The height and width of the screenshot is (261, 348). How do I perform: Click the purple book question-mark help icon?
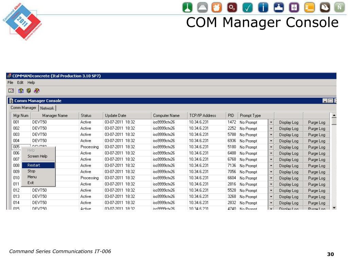pyautogui.click(x=37, y=90)
